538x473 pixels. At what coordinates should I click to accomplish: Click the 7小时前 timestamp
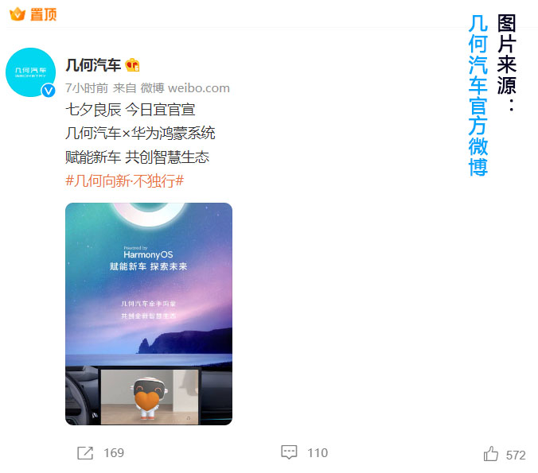[x=87, y=88]
